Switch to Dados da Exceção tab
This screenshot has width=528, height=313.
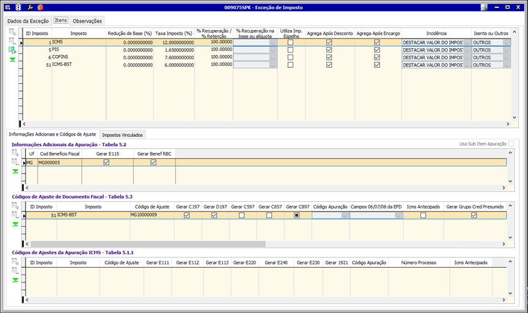[28, 21]
